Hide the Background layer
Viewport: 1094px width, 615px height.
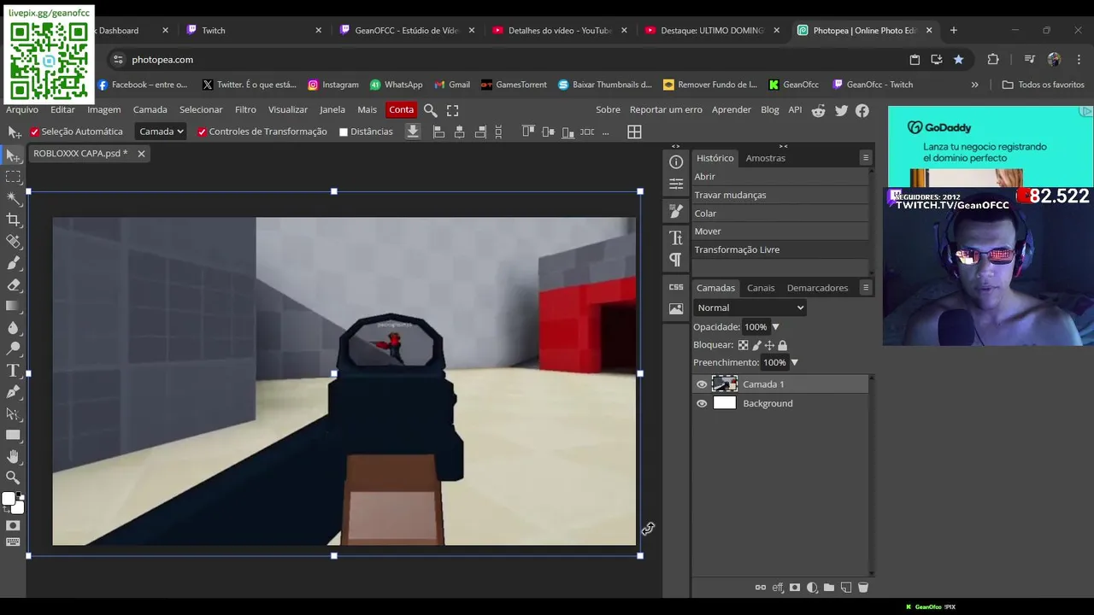702,404
